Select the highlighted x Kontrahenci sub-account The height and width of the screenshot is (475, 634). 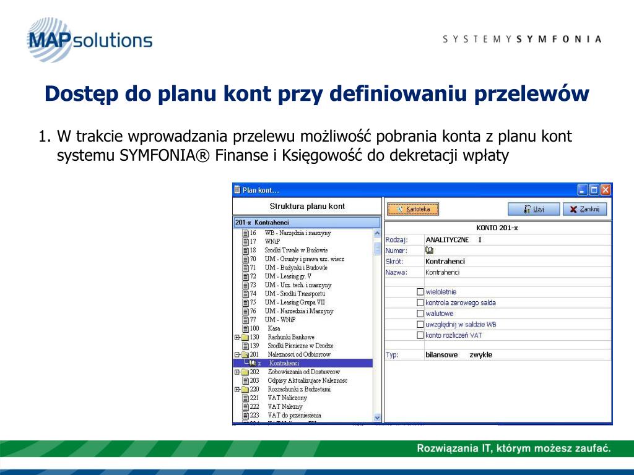tap(303, 363)
